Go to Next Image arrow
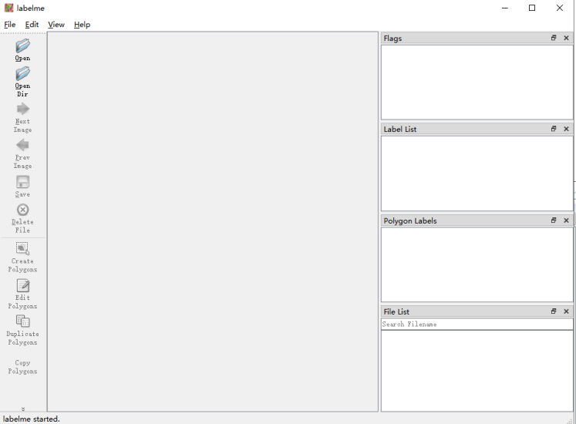 (23, 109)
